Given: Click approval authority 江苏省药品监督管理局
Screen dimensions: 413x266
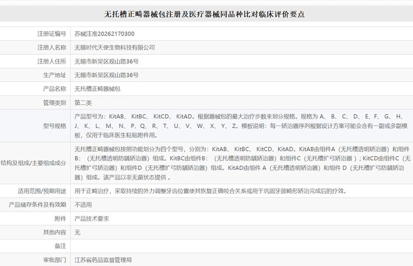Looking at the screenshot, I should tap(103, 260).
